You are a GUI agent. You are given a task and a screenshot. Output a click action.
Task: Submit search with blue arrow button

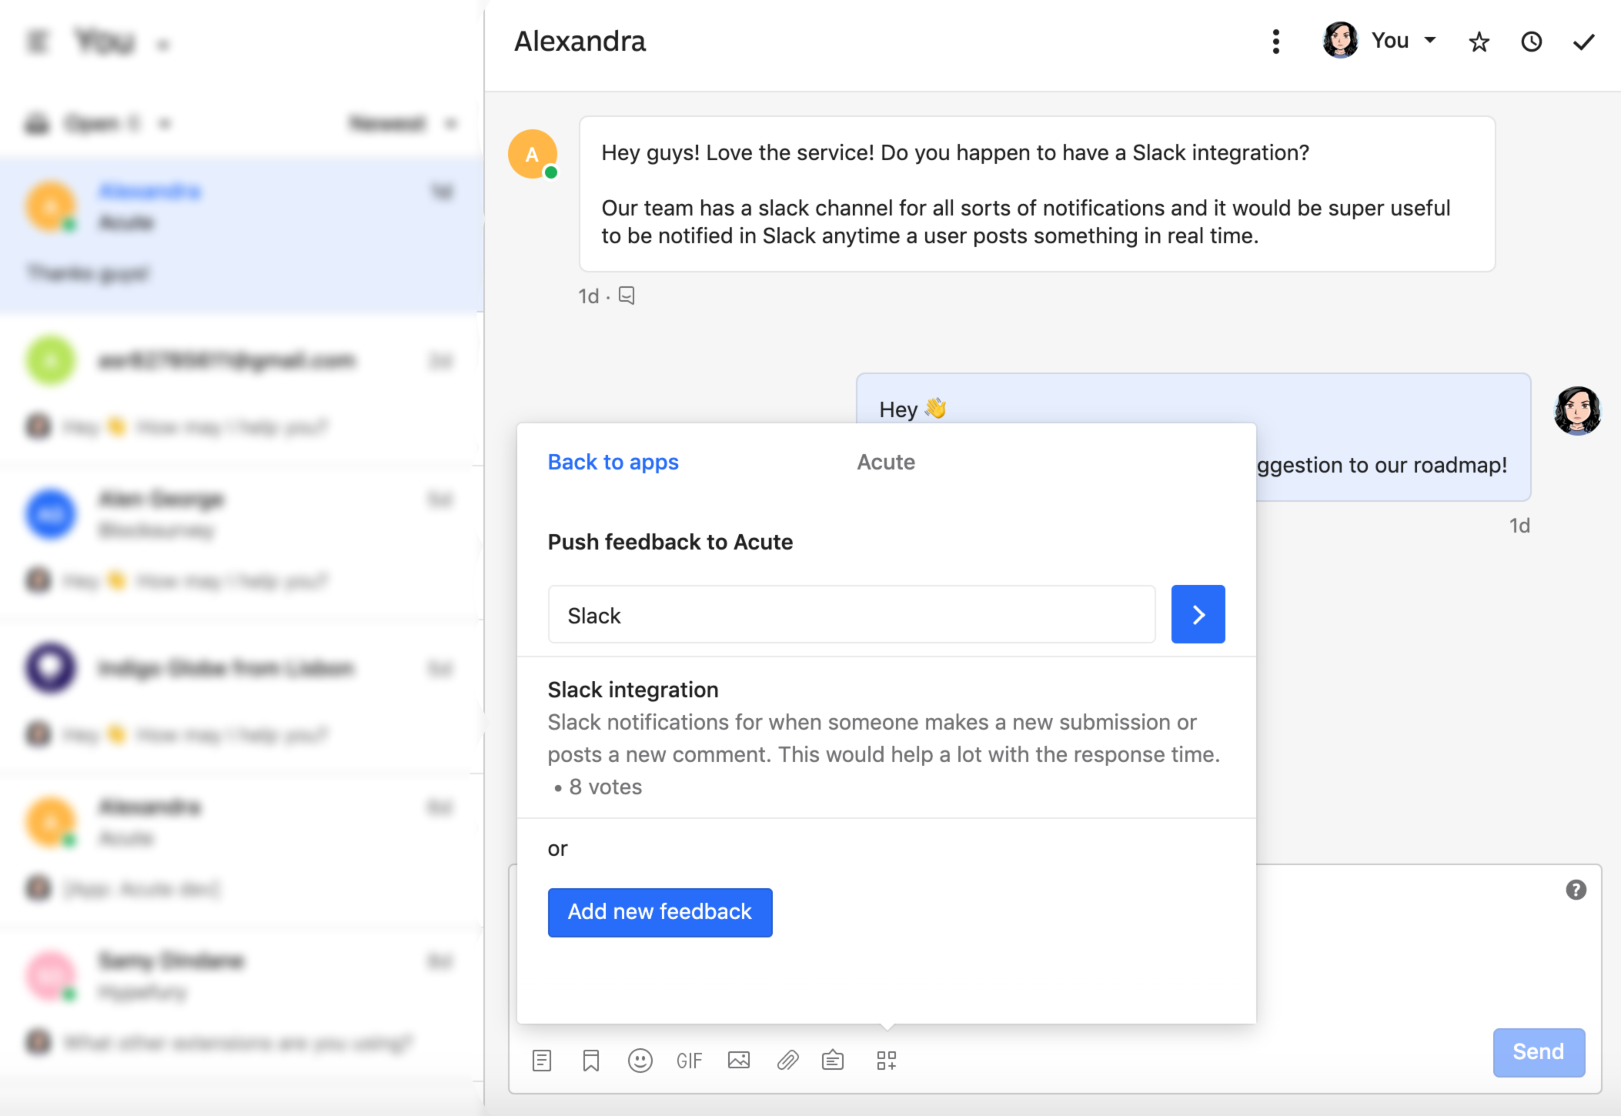(x=1198, y=614)
